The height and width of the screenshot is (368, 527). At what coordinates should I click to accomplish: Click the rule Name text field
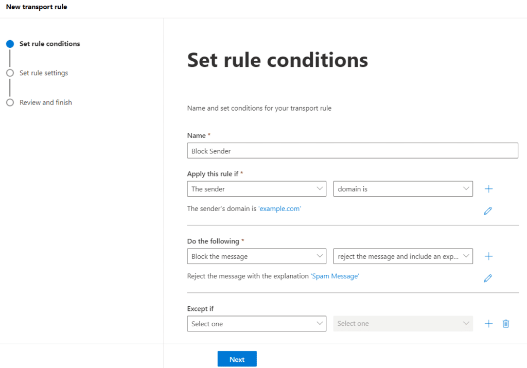tap(352, 151)
